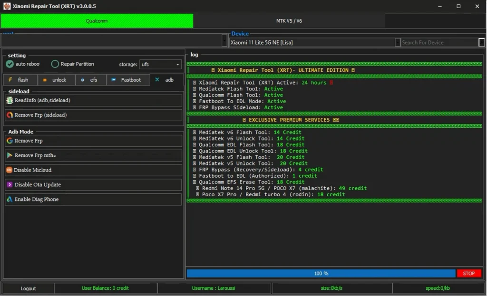The height and width of the screenshot is (296, 487).
Task: Switch to the MTK V5 / V6 tab
Action: pyautogui.click(x=289, y=21)
